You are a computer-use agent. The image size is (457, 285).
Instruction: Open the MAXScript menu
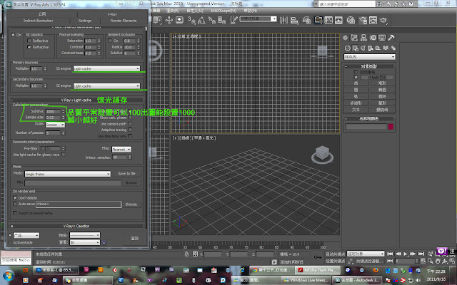[x=224, y=11]
